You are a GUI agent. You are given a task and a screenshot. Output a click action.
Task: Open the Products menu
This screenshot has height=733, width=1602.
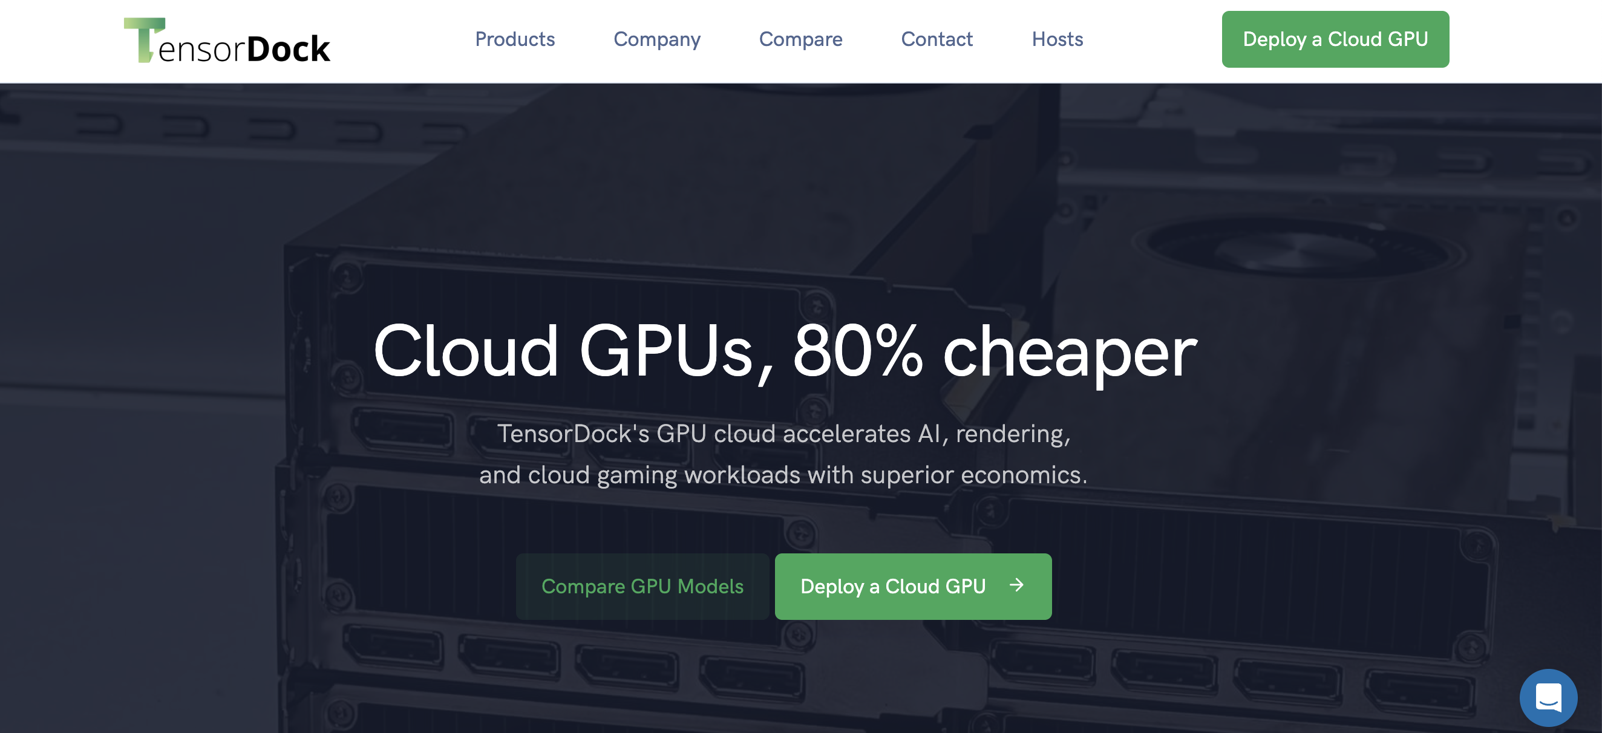click(x=514, y=39)
